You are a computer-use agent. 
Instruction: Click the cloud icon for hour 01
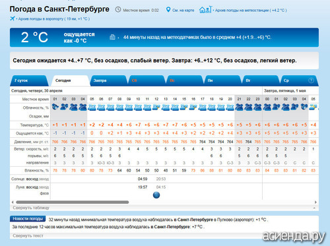click(x=55, y=107)
